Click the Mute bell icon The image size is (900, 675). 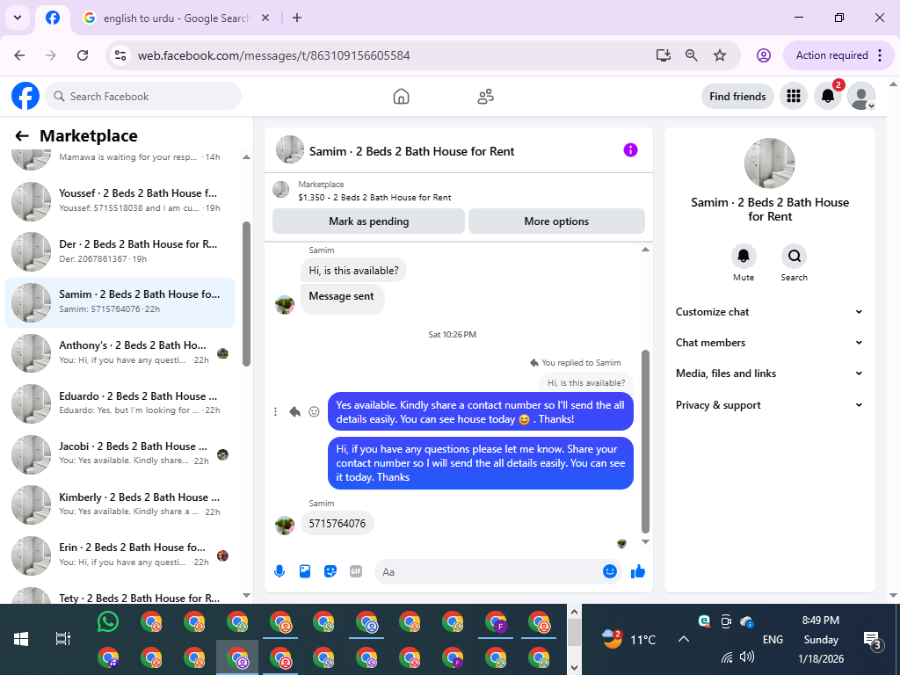744,256
